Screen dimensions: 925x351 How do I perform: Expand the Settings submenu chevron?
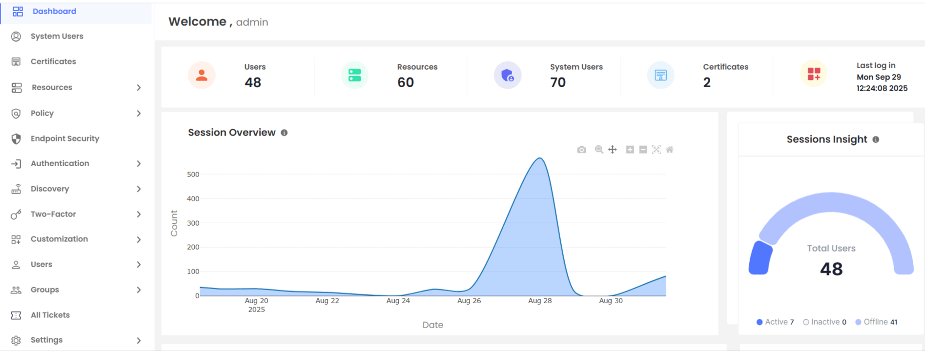[139, 340]
